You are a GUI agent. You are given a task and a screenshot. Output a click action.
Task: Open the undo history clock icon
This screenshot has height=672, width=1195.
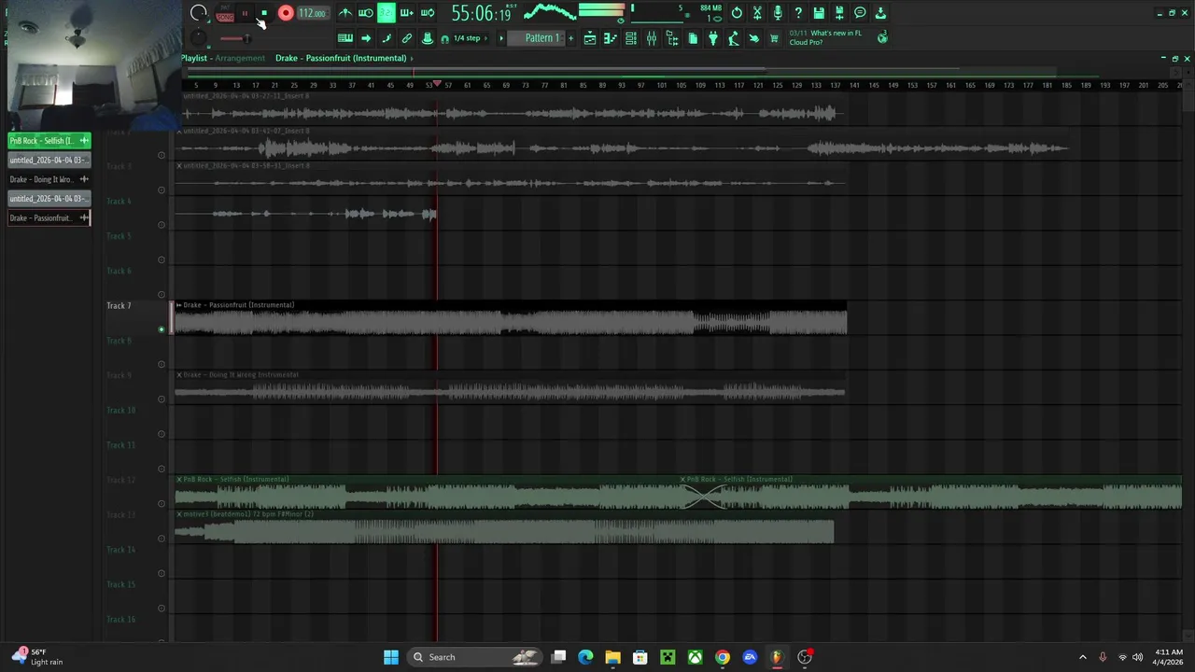pyautogui.click(x=737, y=13)
